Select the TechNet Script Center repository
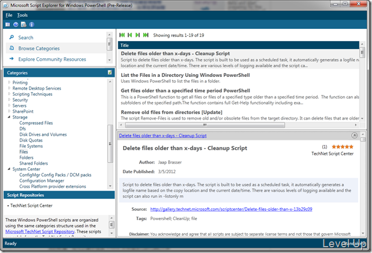 pyautogui.click(x=31, y=206)
